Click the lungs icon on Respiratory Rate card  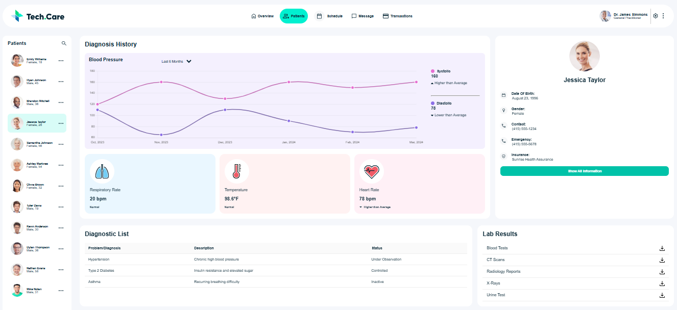tap(102, 172)
